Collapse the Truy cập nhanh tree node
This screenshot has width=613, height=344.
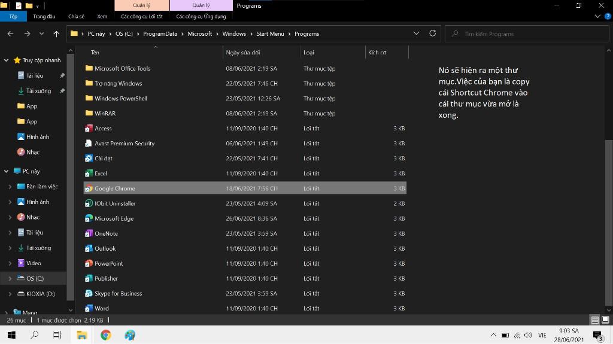6,60
